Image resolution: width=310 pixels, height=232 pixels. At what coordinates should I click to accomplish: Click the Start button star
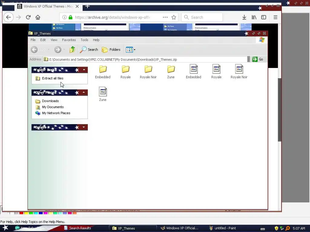(x=5, y=228)
